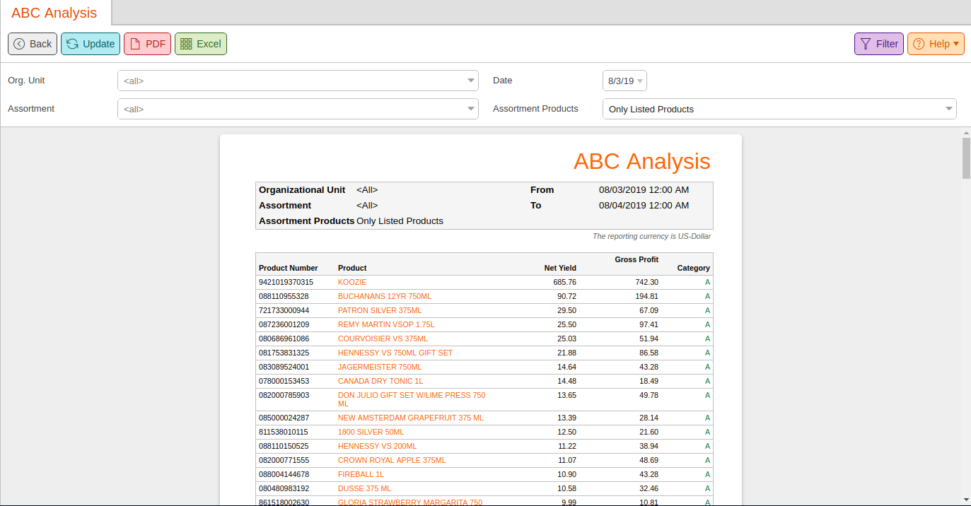Viewport: 971px width, 506px height.
Task: Click the Gross Profit column header
Action: click(636, 259)
